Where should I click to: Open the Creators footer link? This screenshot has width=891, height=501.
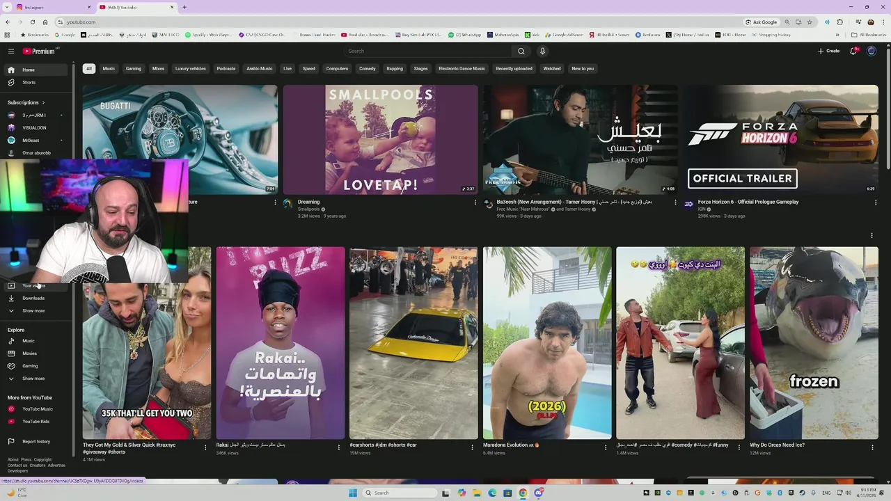coord(38,466)
